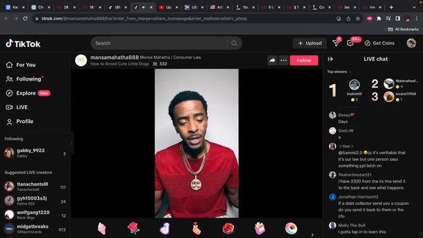Open the tab search dropdown arrow
This screenshot has height=238, width=423.
pos(414,7)
